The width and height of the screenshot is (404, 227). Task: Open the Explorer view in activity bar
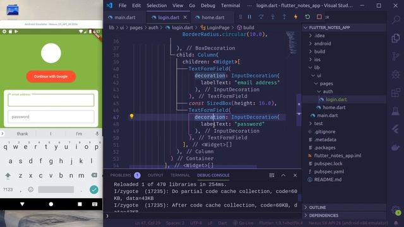click(396, 38)
